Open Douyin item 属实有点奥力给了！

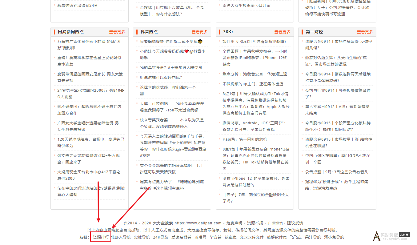[172, 185]
